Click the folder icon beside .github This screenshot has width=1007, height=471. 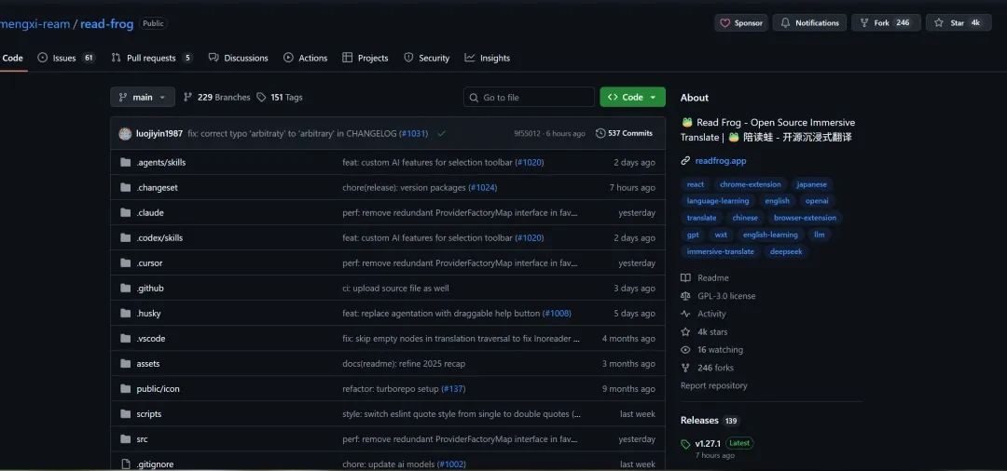click(x=125, y=289)
